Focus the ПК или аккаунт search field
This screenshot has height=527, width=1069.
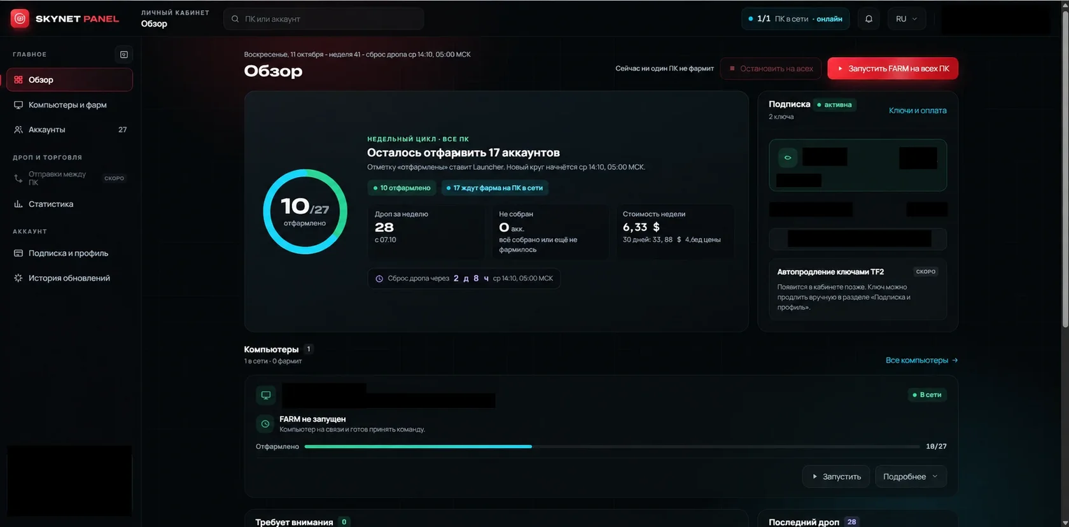pyautogui.click(x=324, y=19)
